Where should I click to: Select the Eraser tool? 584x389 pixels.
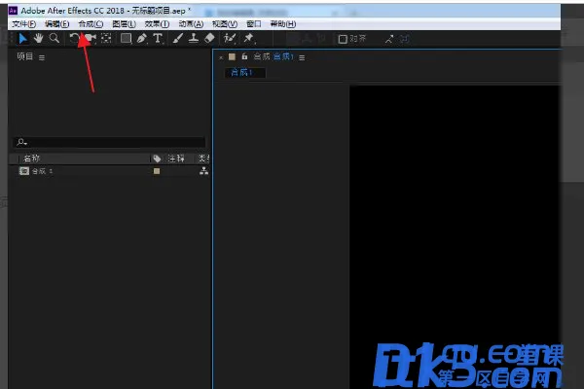point(209,38)
